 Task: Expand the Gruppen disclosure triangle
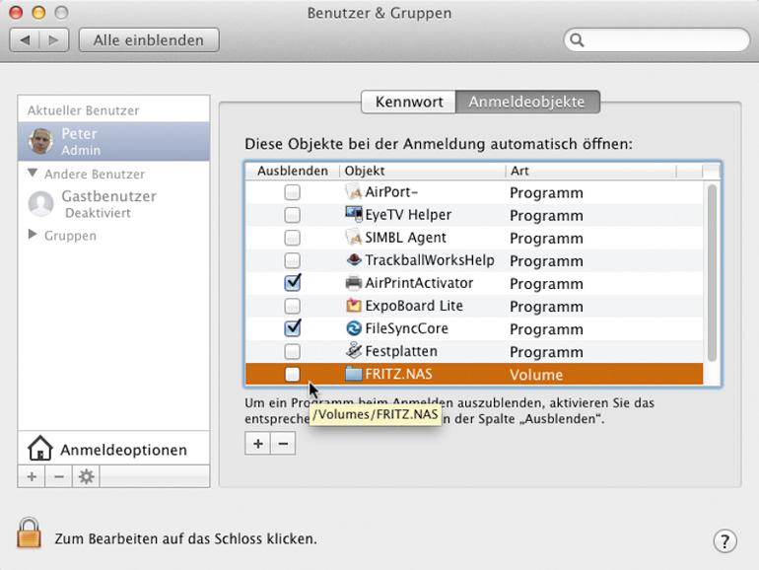33,235
